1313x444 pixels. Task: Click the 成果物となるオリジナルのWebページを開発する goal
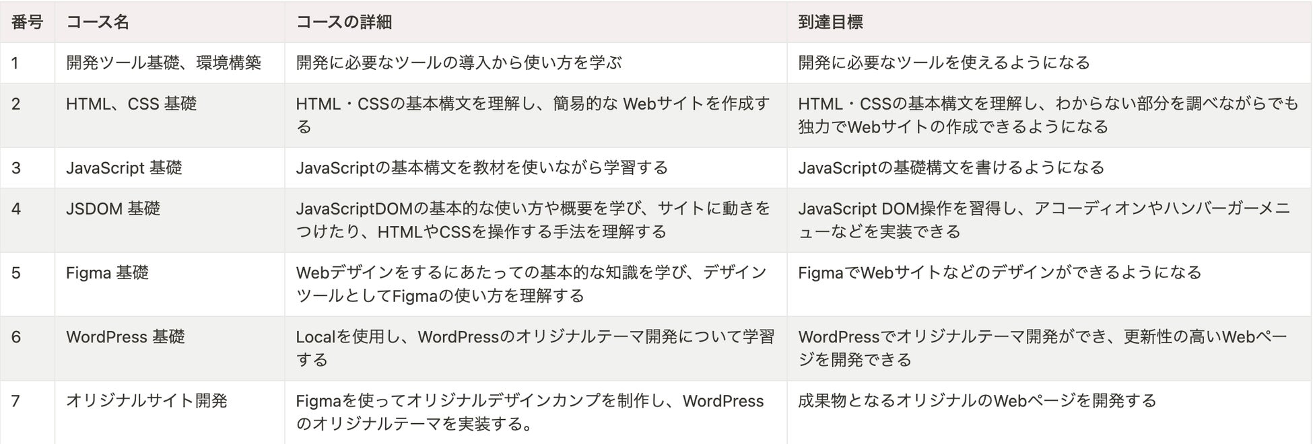click(977, 401)
